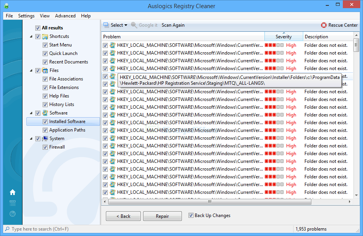
Task: Click horizontal scrollbar left arrow
Action: (105, 202)
